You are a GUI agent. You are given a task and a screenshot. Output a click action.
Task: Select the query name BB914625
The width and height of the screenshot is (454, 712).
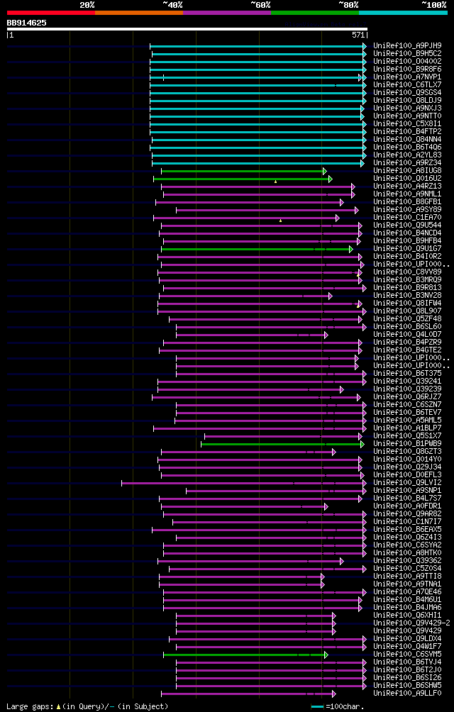tap(26, 22)
